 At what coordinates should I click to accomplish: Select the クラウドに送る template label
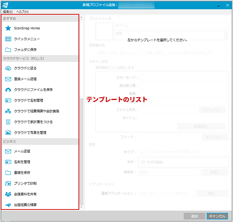pyautogui.click(x=25, y=68)
